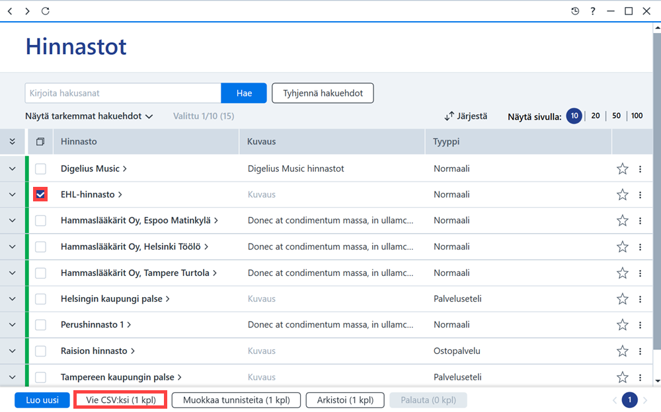Show Näytä tarkemmat hakuehdot options
The height and width of the screenshot is (412, 661).
(x=89, y=116)
